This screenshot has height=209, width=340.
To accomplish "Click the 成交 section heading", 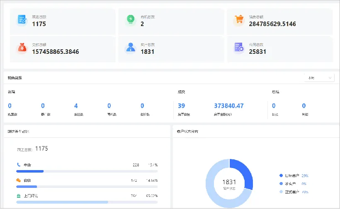I will [181, 92].
